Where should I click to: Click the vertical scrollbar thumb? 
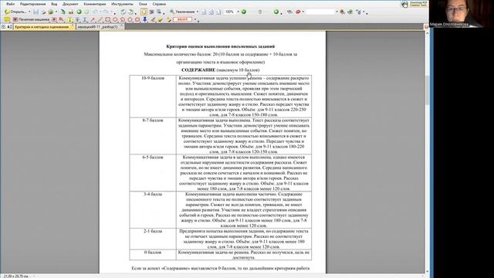pyautogui.click(x=427, y=90)
